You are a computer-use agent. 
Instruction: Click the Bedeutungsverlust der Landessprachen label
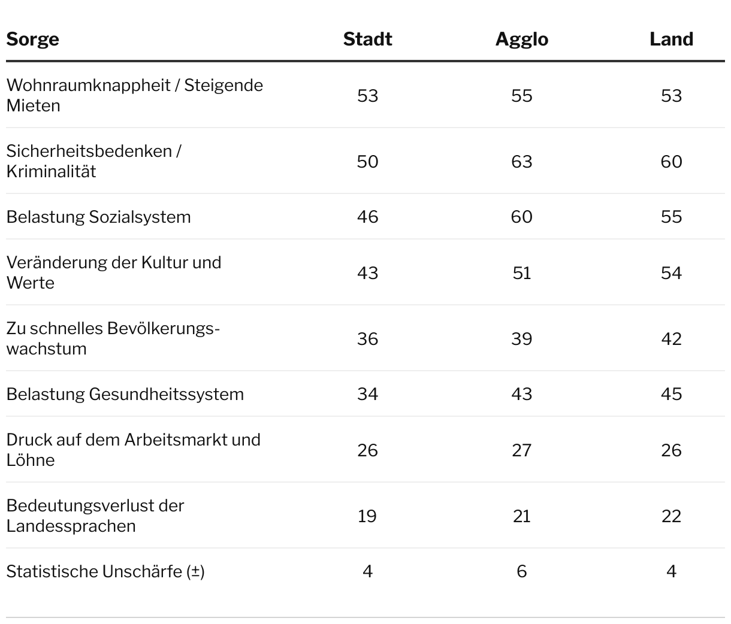coord(95,516)
